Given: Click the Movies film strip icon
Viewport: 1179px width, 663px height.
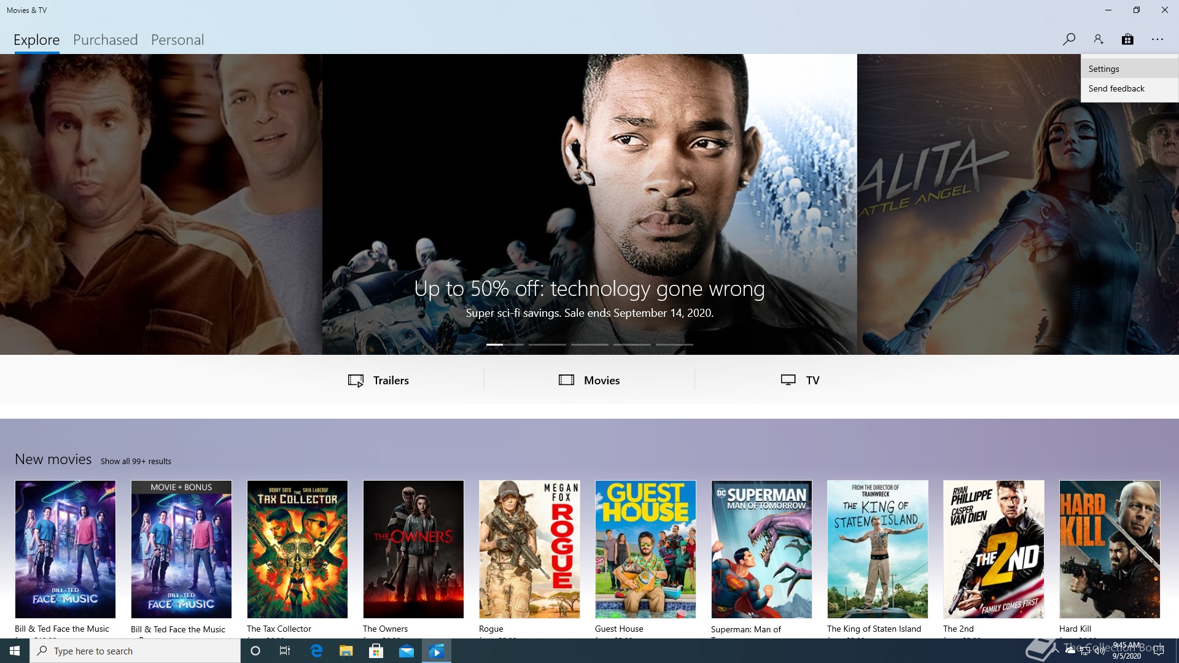Looking at the screenshot, I should pyautogui.click(x=566, y=380).
